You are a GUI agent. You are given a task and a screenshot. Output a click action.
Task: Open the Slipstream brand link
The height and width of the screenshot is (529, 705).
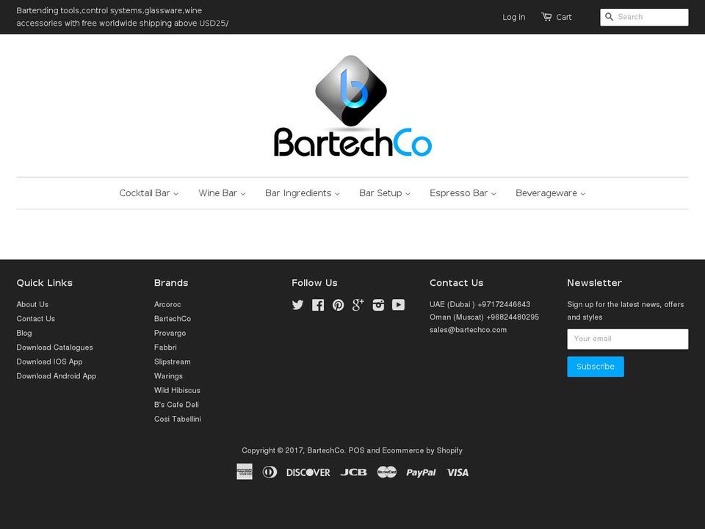point(172,361)
